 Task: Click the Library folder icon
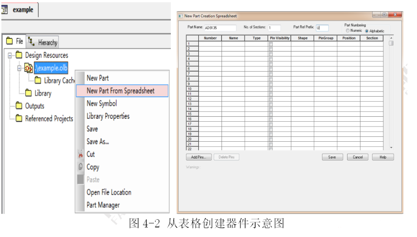(x=28, y=93)
